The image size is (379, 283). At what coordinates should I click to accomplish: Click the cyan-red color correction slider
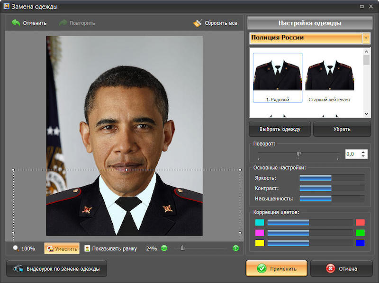[x=310, y=222]
